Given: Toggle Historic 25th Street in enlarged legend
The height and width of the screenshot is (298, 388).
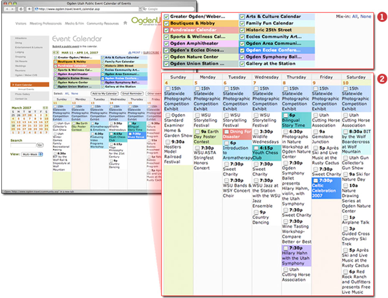Looking at the screenshot, I should pyautogui.click(x=242, y=30).
